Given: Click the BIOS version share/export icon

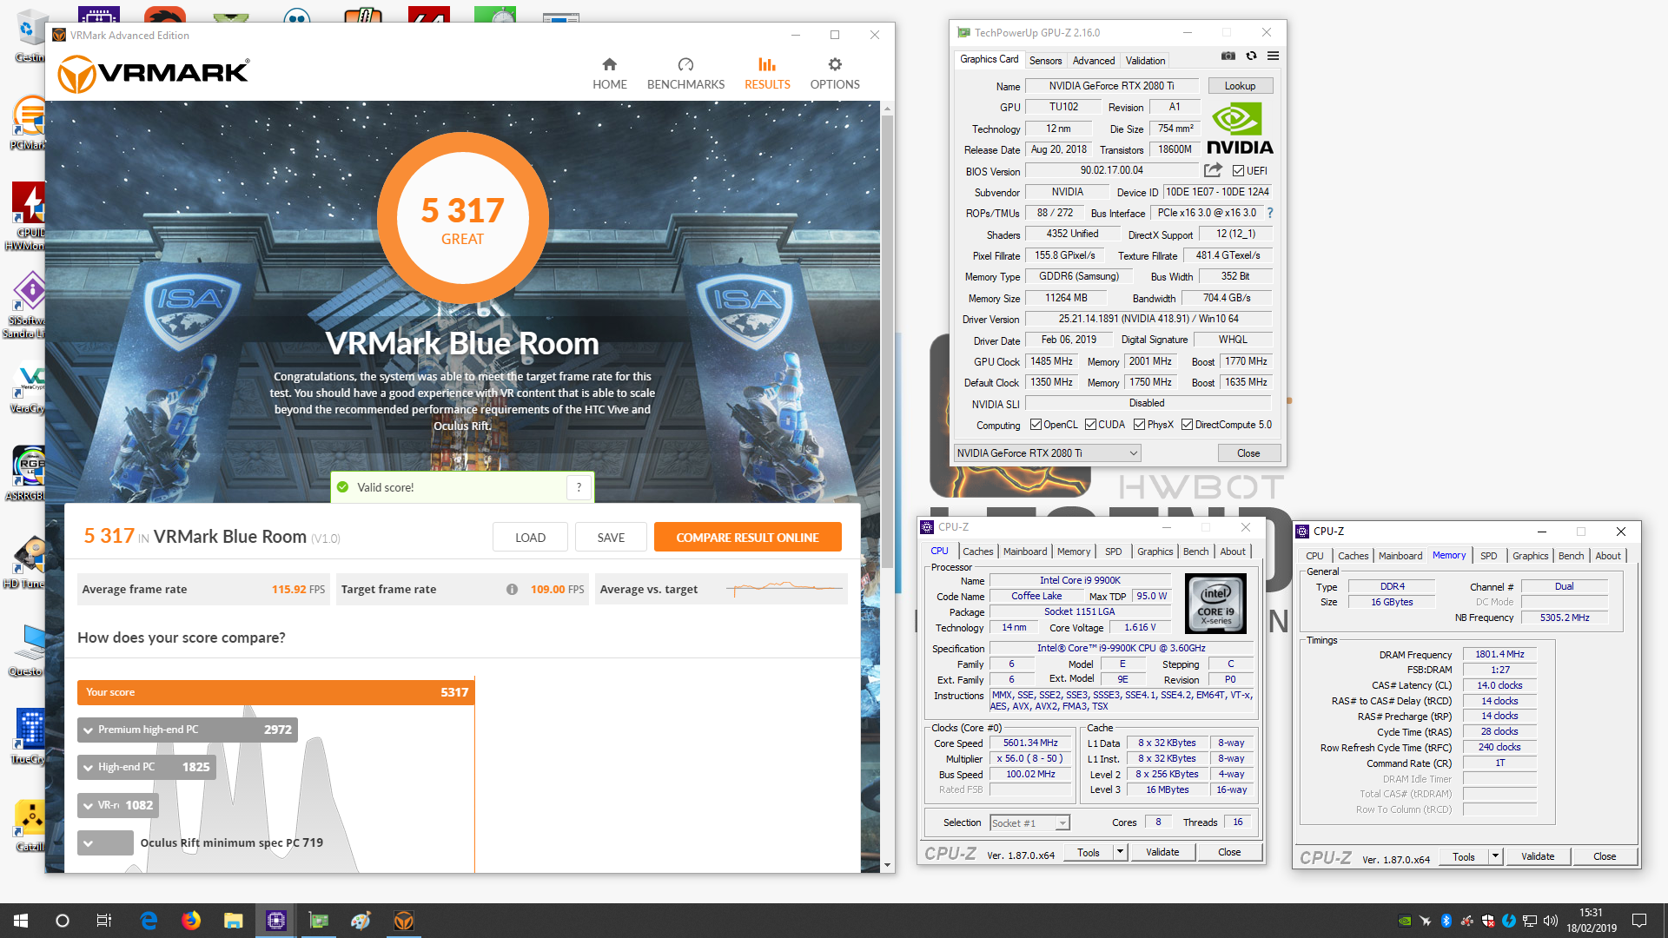Looking at the screenshot, I should (1213, 170).
